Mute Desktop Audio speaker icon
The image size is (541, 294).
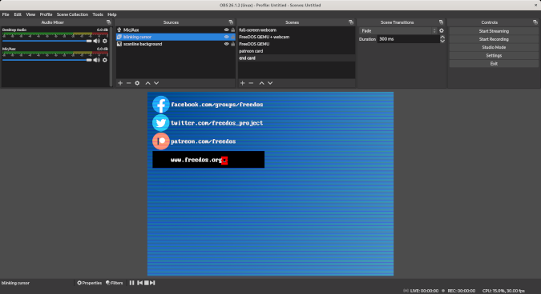pos(97,41)
